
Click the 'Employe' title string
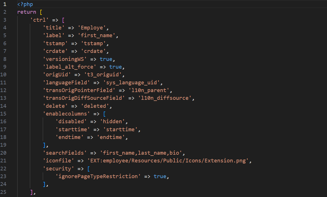pyautogui.click(x=93, y=28)
